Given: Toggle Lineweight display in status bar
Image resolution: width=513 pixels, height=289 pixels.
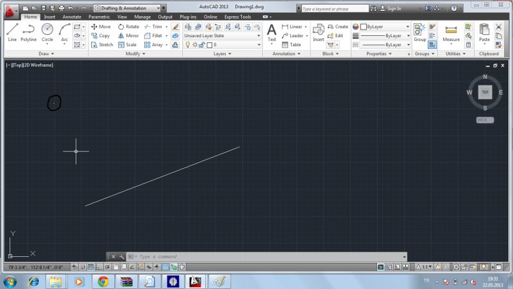Looking at the screenshot, I should pos(156,267).
